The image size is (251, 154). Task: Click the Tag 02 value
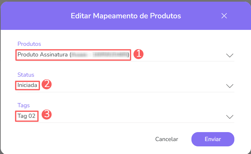coord(27,116)
